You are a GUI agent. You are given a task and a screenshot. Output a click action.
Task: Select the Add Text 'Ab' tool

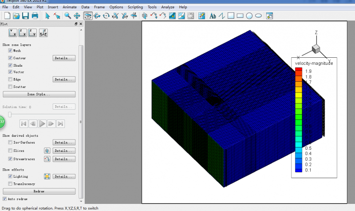(x=213, y=16)
